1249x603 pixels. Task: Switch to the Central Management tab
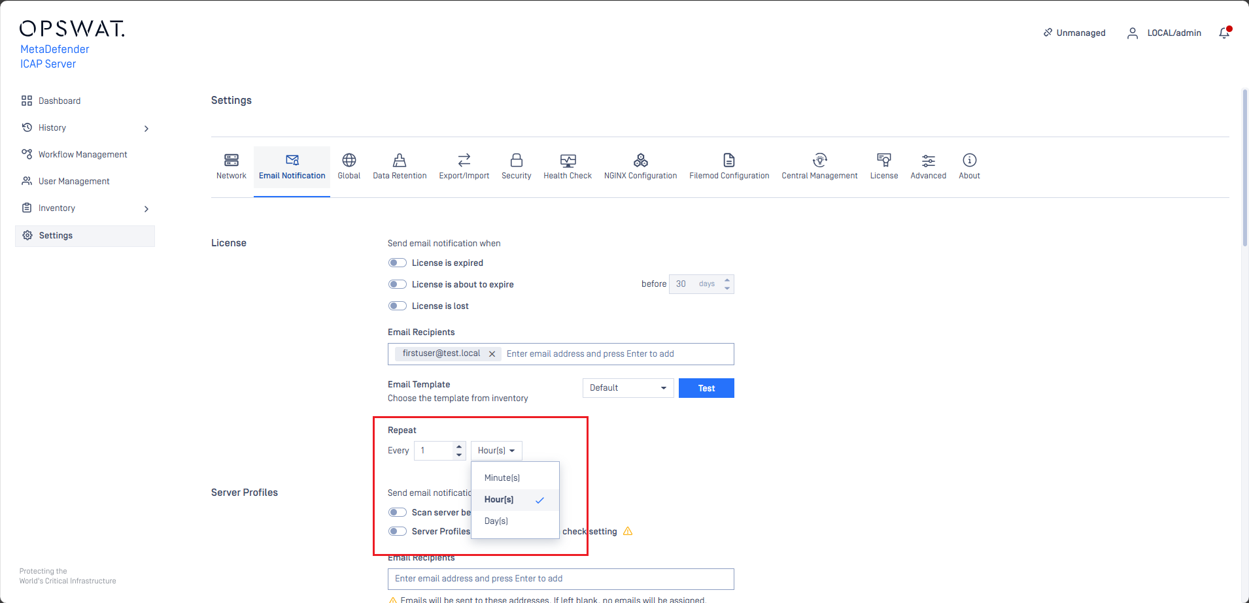point(819,167)
